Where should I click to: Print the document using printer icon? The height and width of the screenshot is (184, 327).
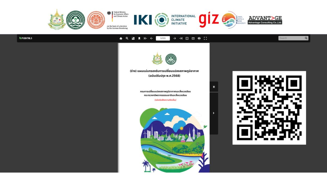point(199,38)
